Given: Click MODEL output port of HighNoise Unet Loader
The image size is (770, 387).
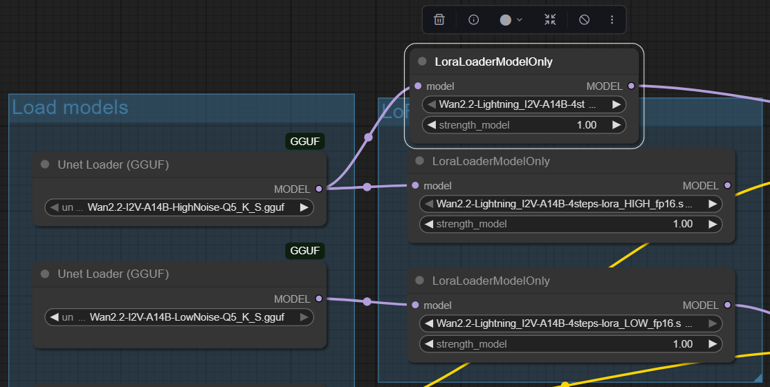Looking at the screenshot, I should (x=319, y=189).
